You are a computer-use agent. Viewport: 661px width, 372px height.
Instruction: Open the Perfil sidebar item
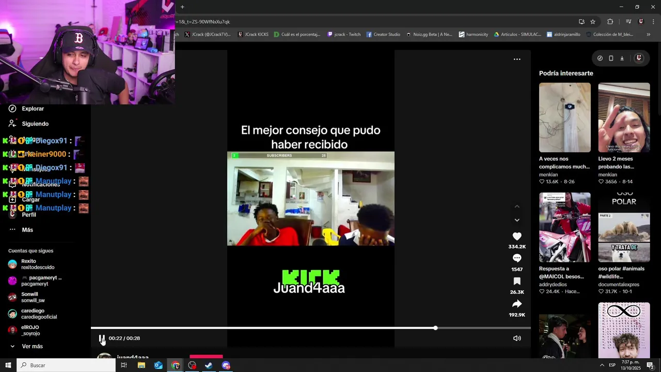(x=23, y=214)
